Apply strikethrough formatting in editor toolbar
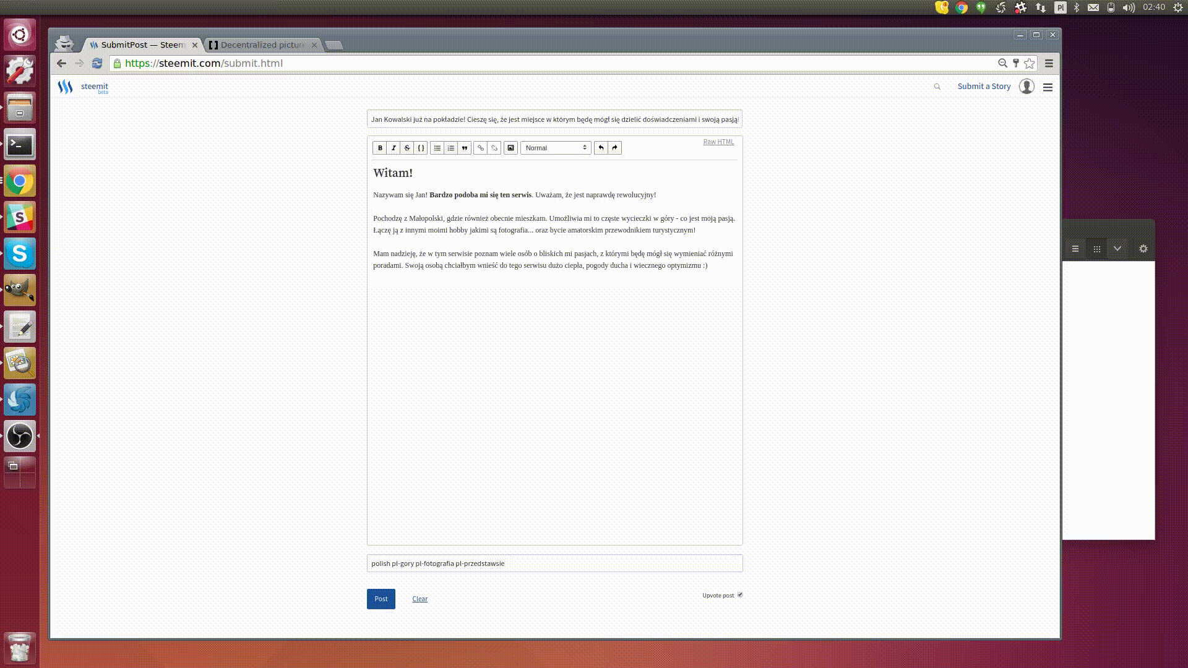The height and width of the screenshot is (668, 1188). click(407, 148)
